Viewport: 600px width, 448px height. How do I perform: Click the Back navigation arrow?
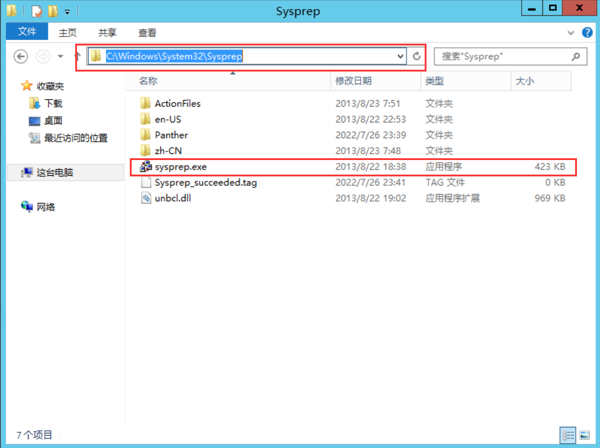click(21, 56)
